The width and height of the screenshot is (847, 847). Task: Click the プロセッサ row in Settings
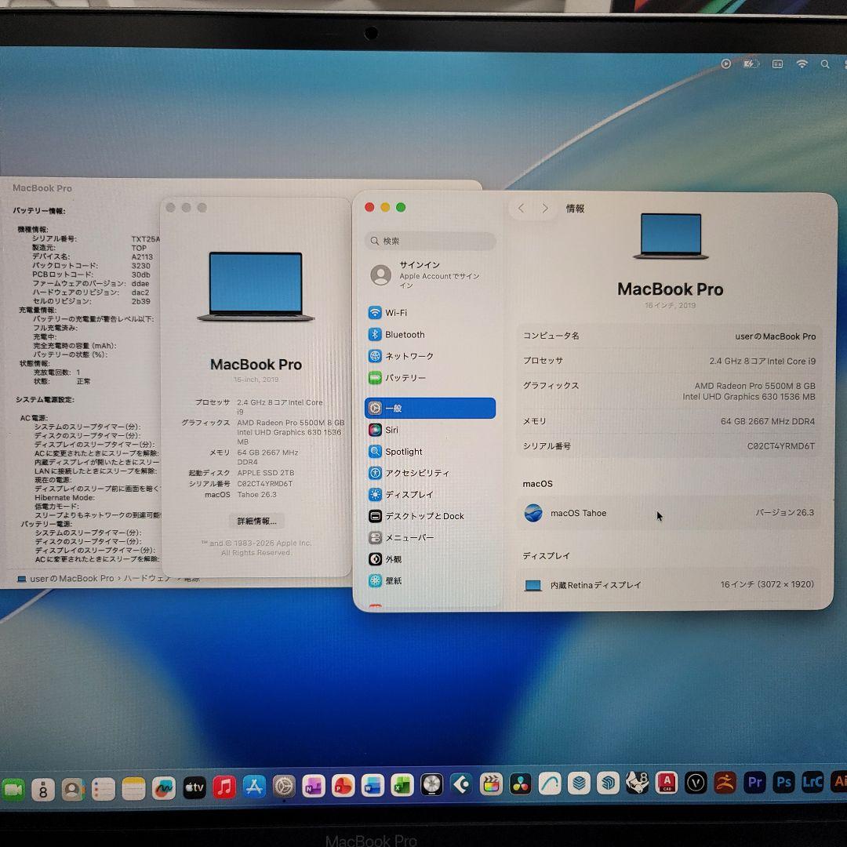pos(669,361)
